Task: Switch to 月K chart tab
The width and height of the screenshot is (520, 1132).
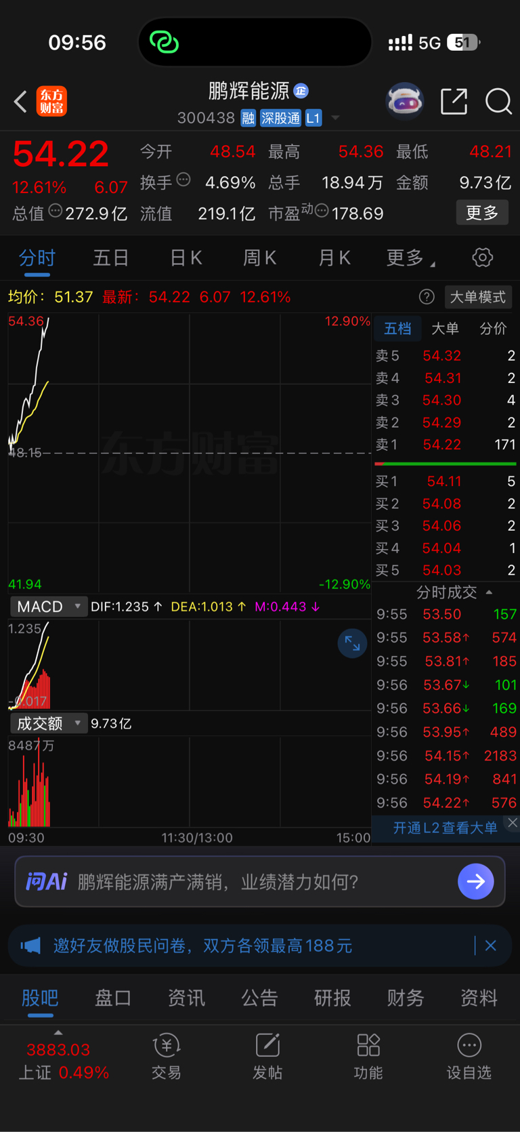Action: (x=334, y=258)
